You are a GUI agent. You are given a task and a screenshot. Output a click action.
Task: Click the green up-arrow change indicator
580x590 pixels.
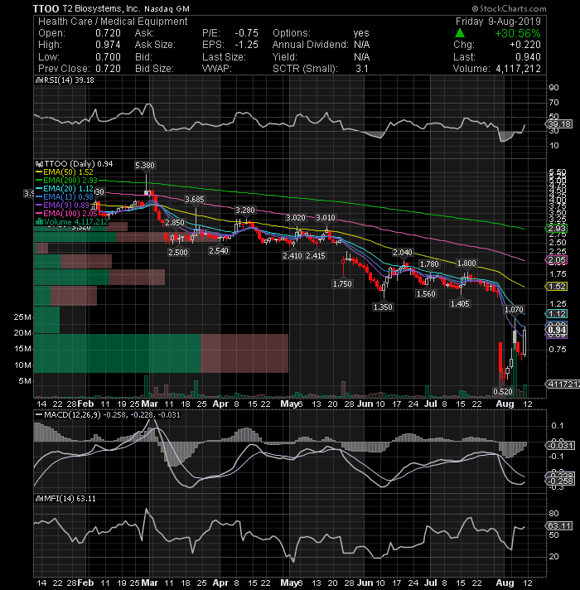click(x=460, y=33)
